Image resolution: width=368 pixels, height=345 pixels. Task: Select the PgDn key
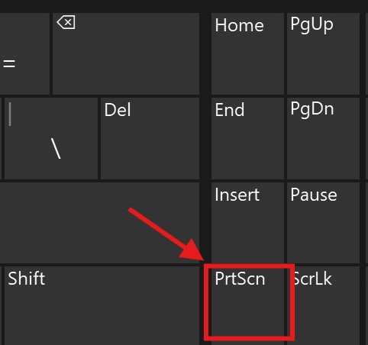click(323, 138)
